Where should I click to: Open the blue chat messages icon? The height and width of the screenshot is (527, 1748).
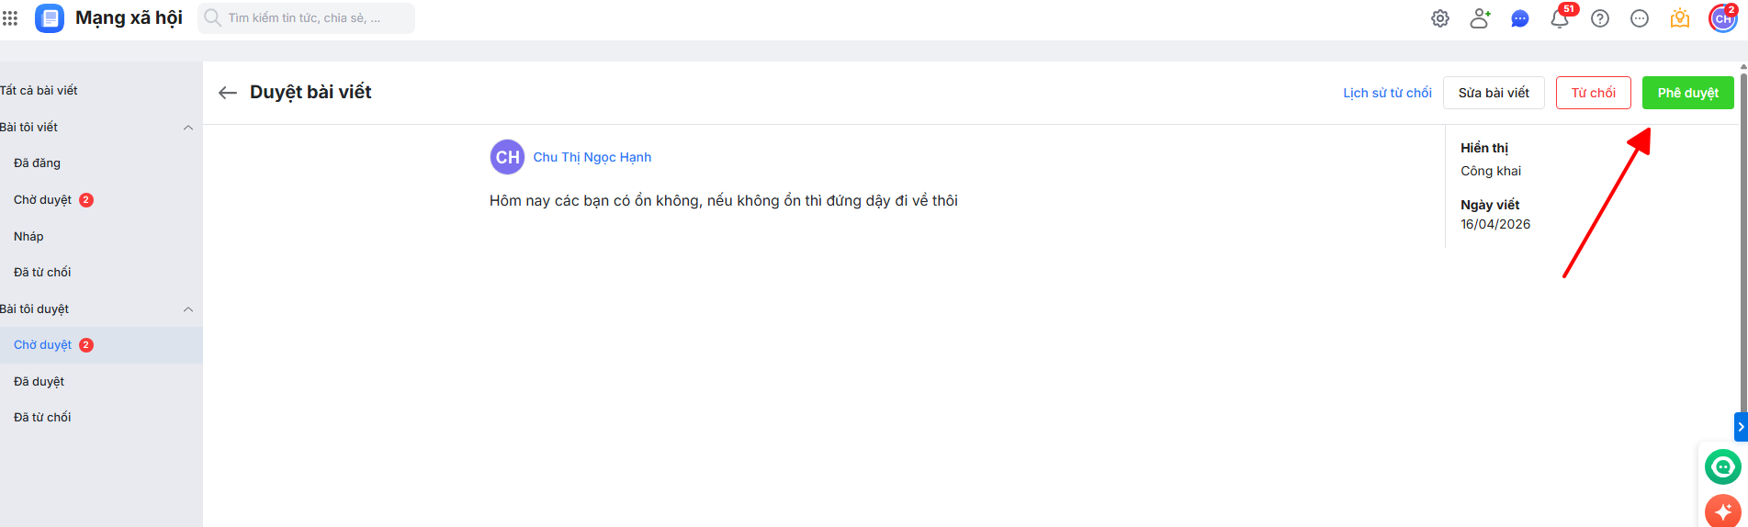pyautogui.click(x=1519, y=18)
